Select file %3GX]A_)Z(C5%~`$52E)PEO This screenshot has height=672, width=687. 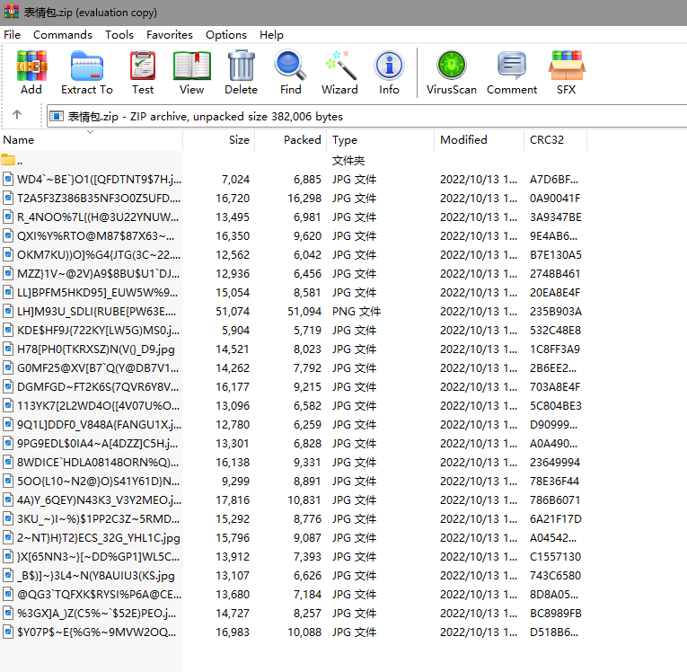[96, 613]
